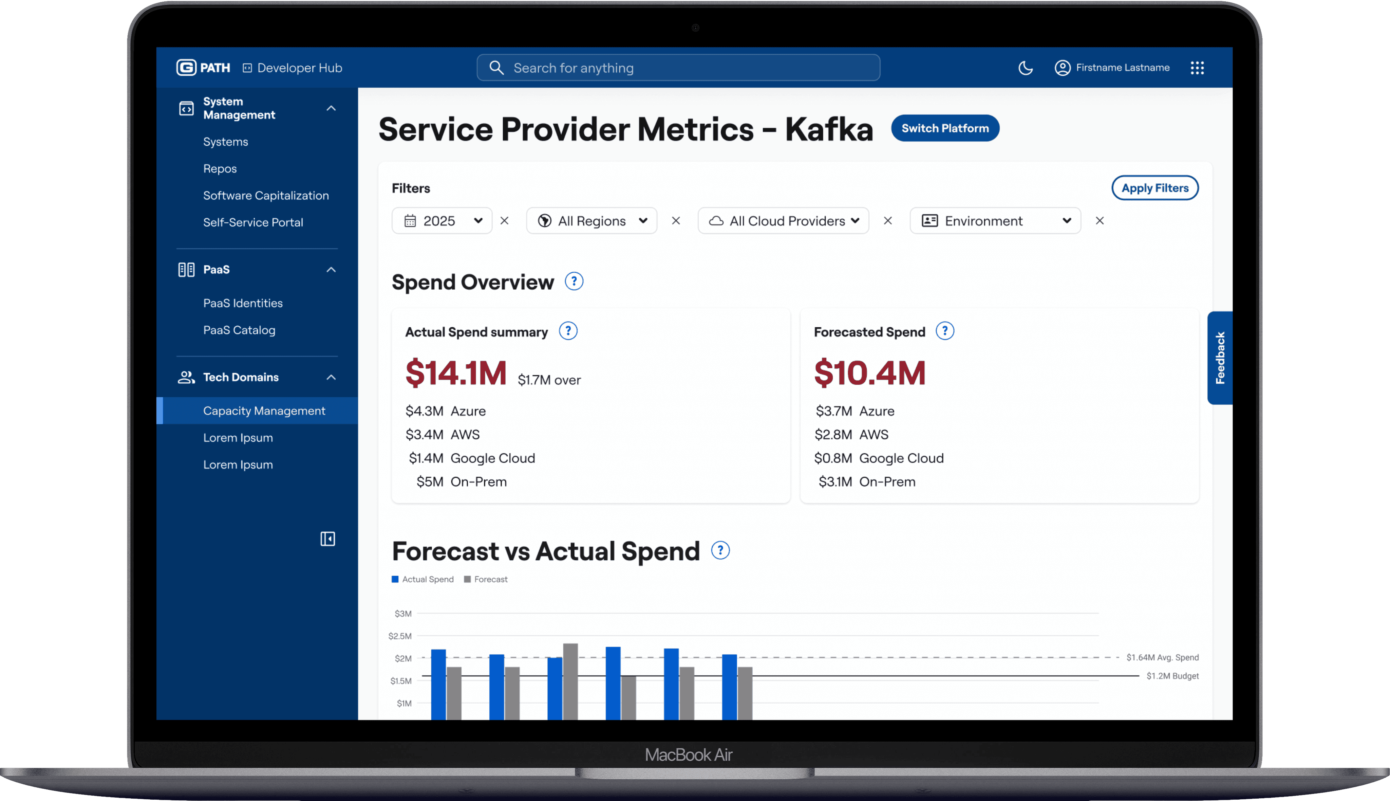Click the user profile avatar icon
The height and width of the screenshot is (801, 1390).
click(x=1062, y=68)
